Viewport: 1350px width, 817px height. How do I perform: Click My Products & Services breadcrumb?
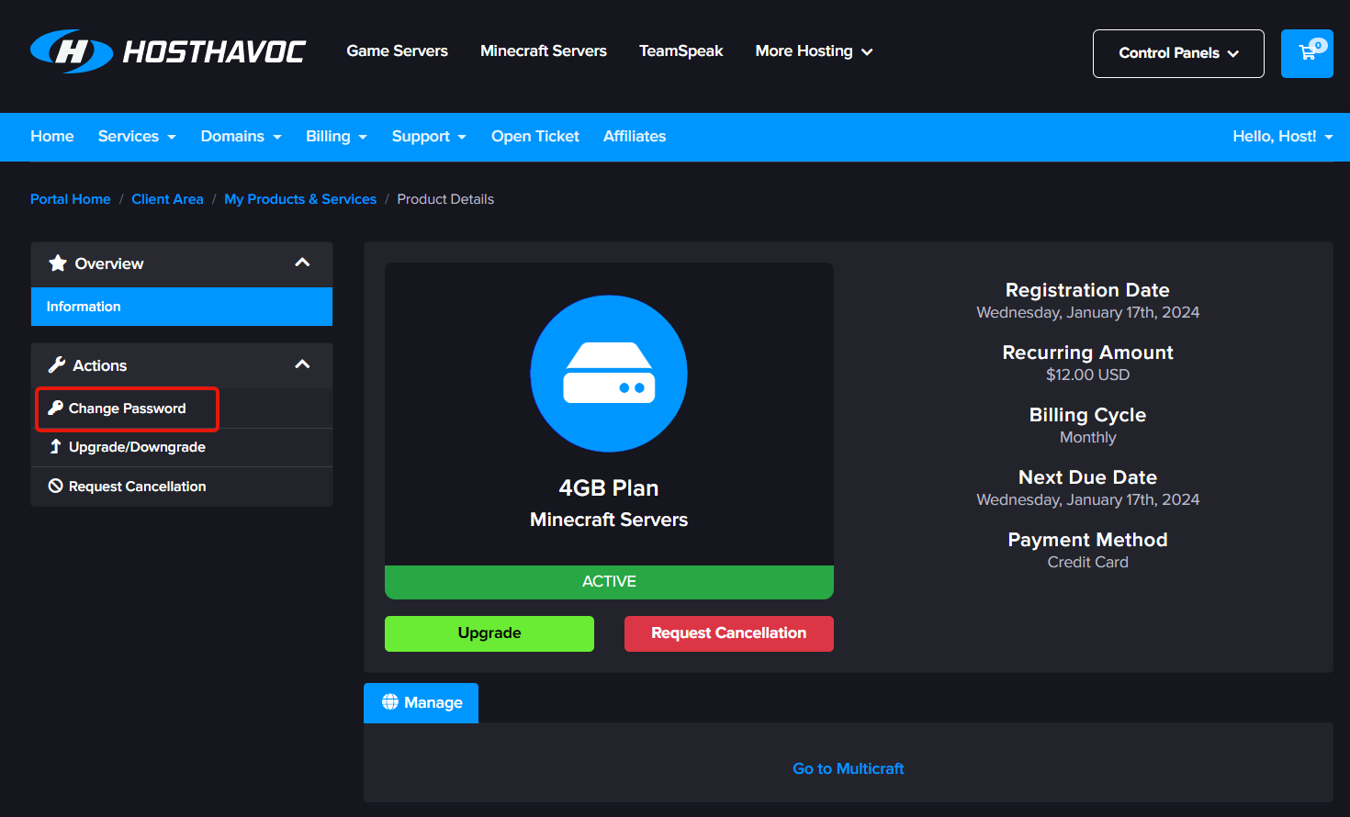click(300, 199)
